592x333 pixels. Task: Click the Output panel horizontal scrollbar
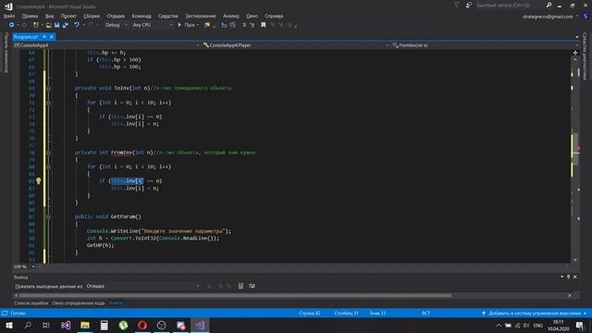(x=235, y=296)
